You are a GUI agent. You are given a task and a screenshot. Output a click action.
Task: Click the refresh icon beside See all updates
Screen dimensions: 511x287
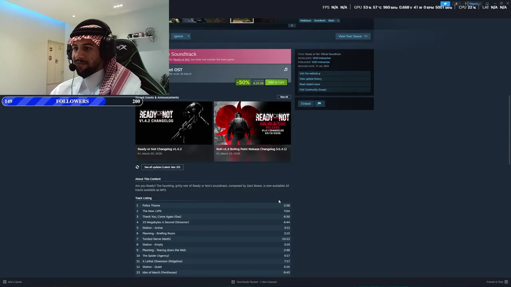coord(137,167)
